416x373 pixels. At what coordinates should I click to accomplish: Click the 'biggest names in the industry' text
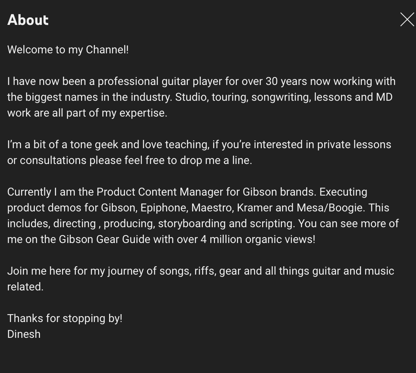[x=98, y=97]
